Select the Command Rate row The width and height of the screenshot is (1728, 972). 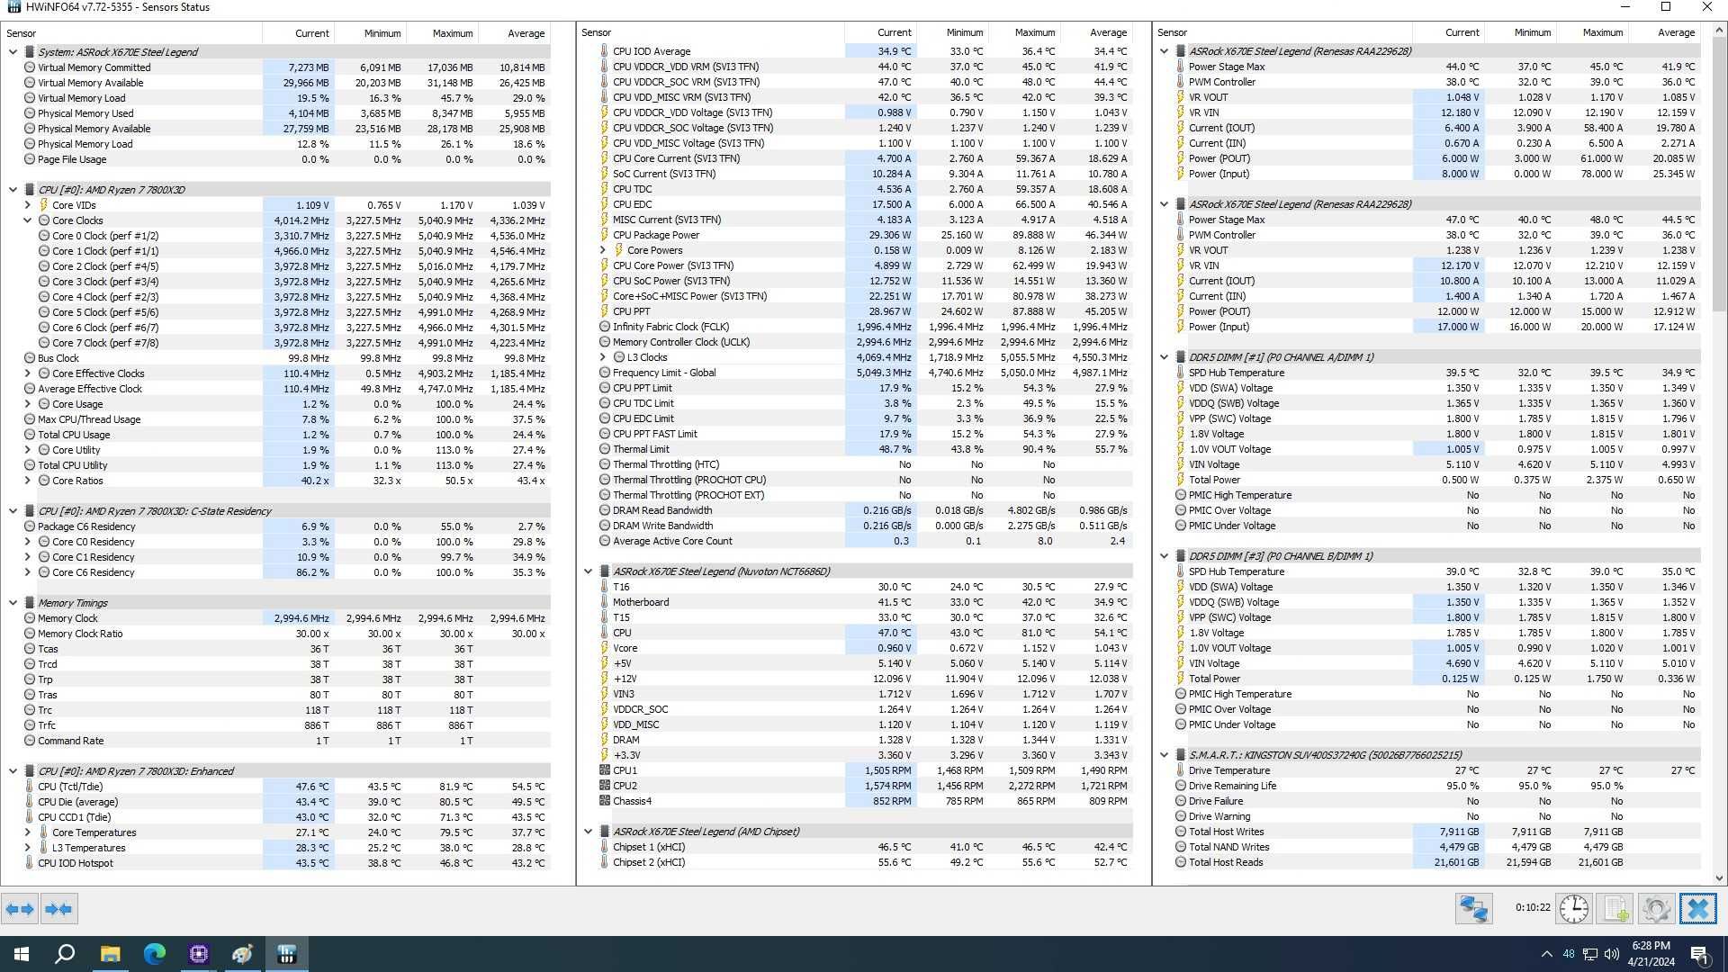tap(278, 741)
